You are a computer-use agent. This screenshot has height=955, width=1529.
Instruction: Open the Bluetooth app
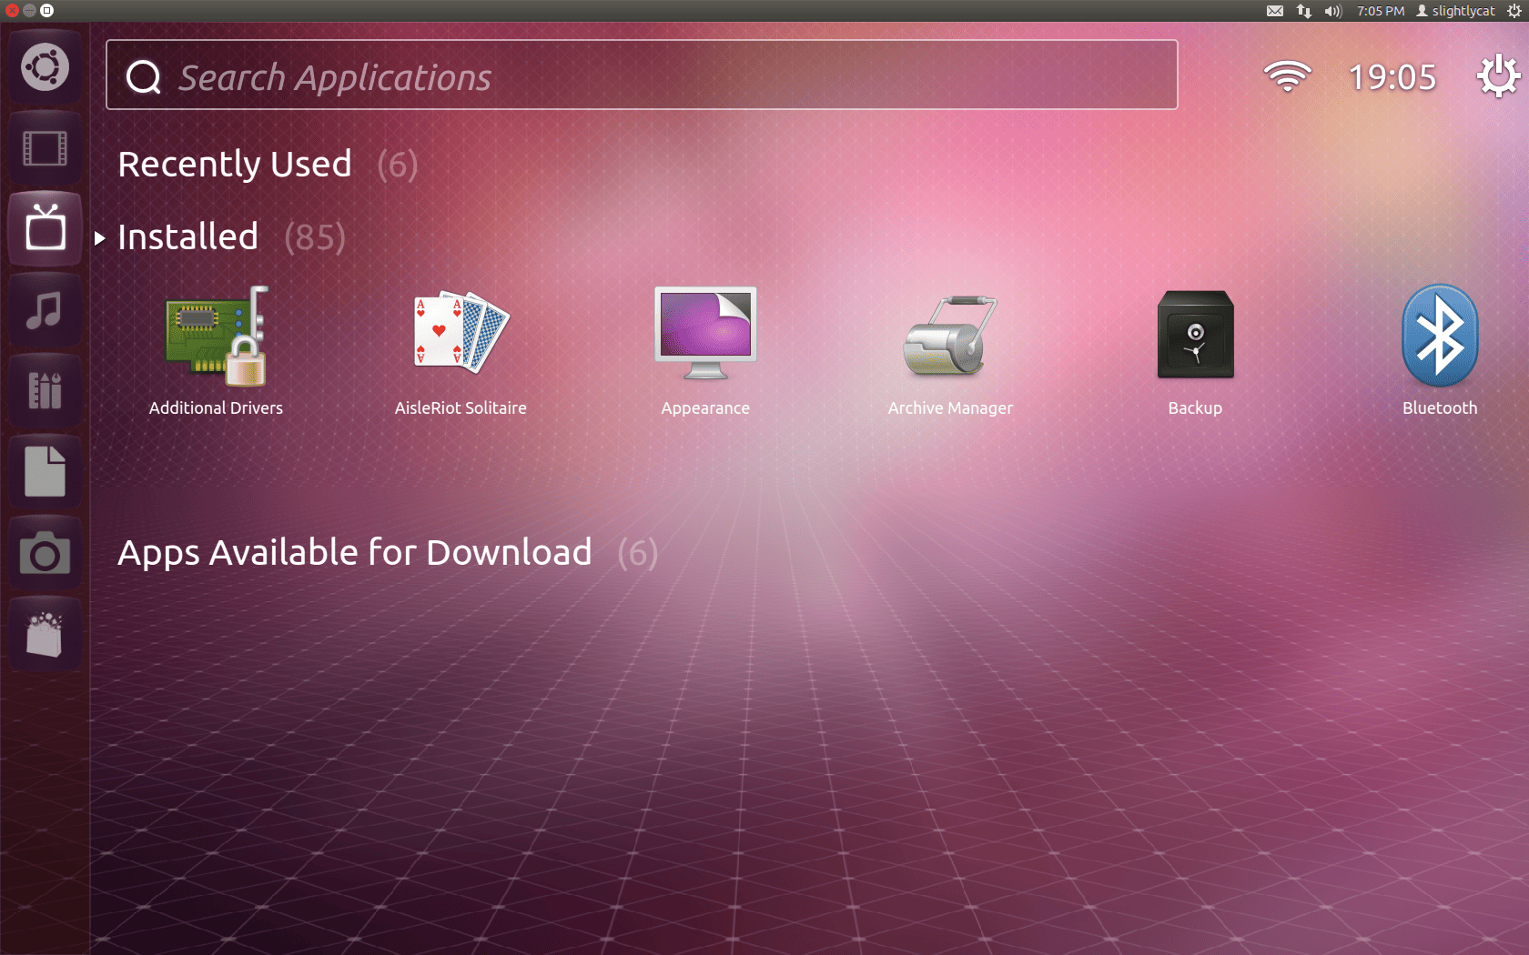pyautogui.click(x=1440, y=350)
